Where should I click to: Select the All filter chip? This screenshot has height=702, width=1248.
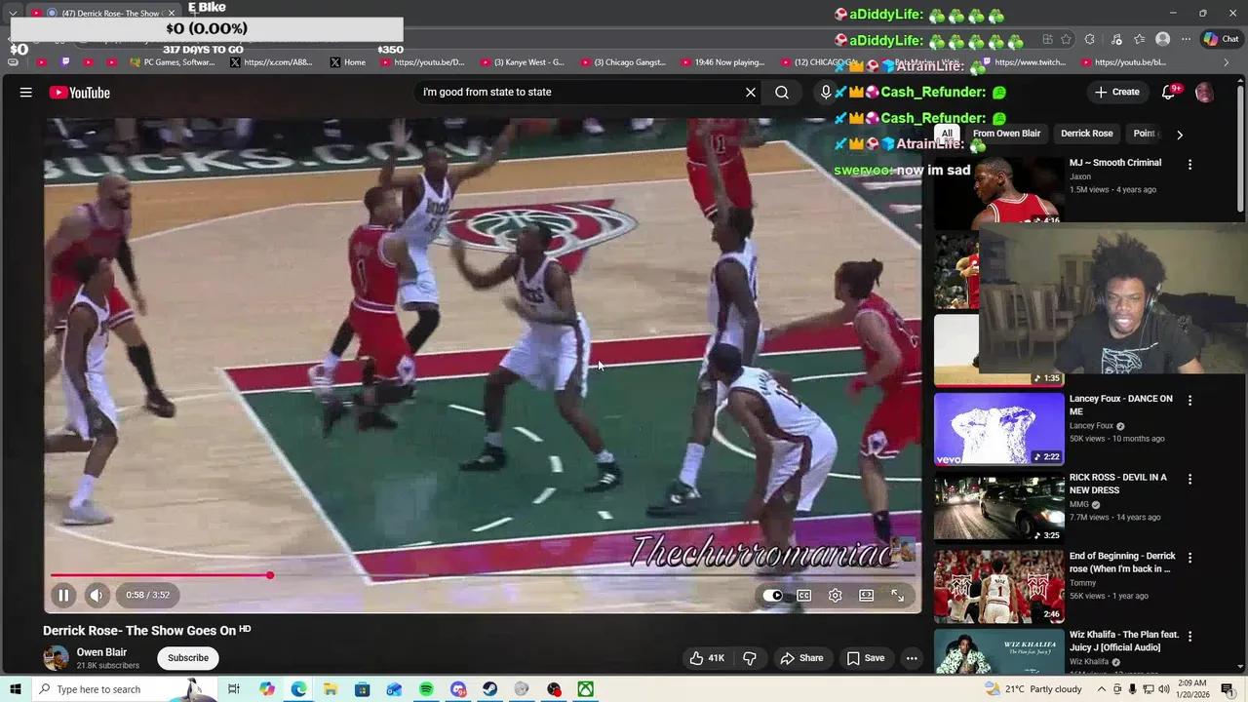tap(946, 134)
